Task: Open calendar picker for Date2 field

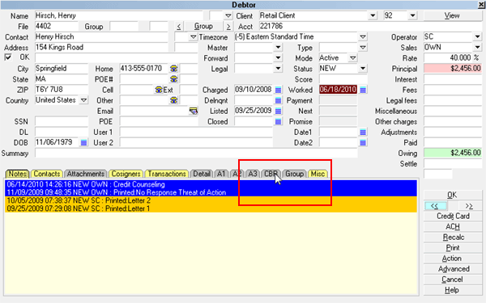Action: [363, 143]
